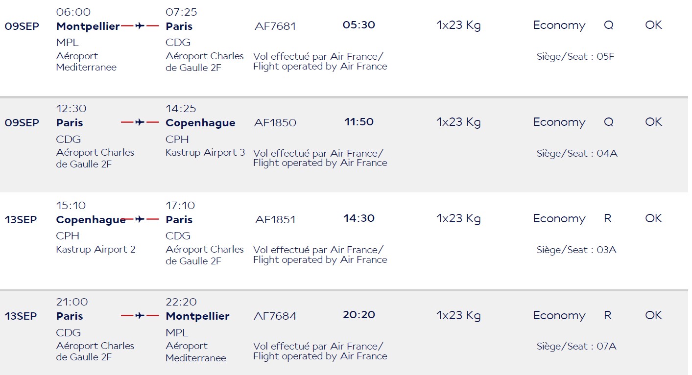This screenshot has width=692, height=375.
Task: Select flight number AF7684
Action: (275, 316)
